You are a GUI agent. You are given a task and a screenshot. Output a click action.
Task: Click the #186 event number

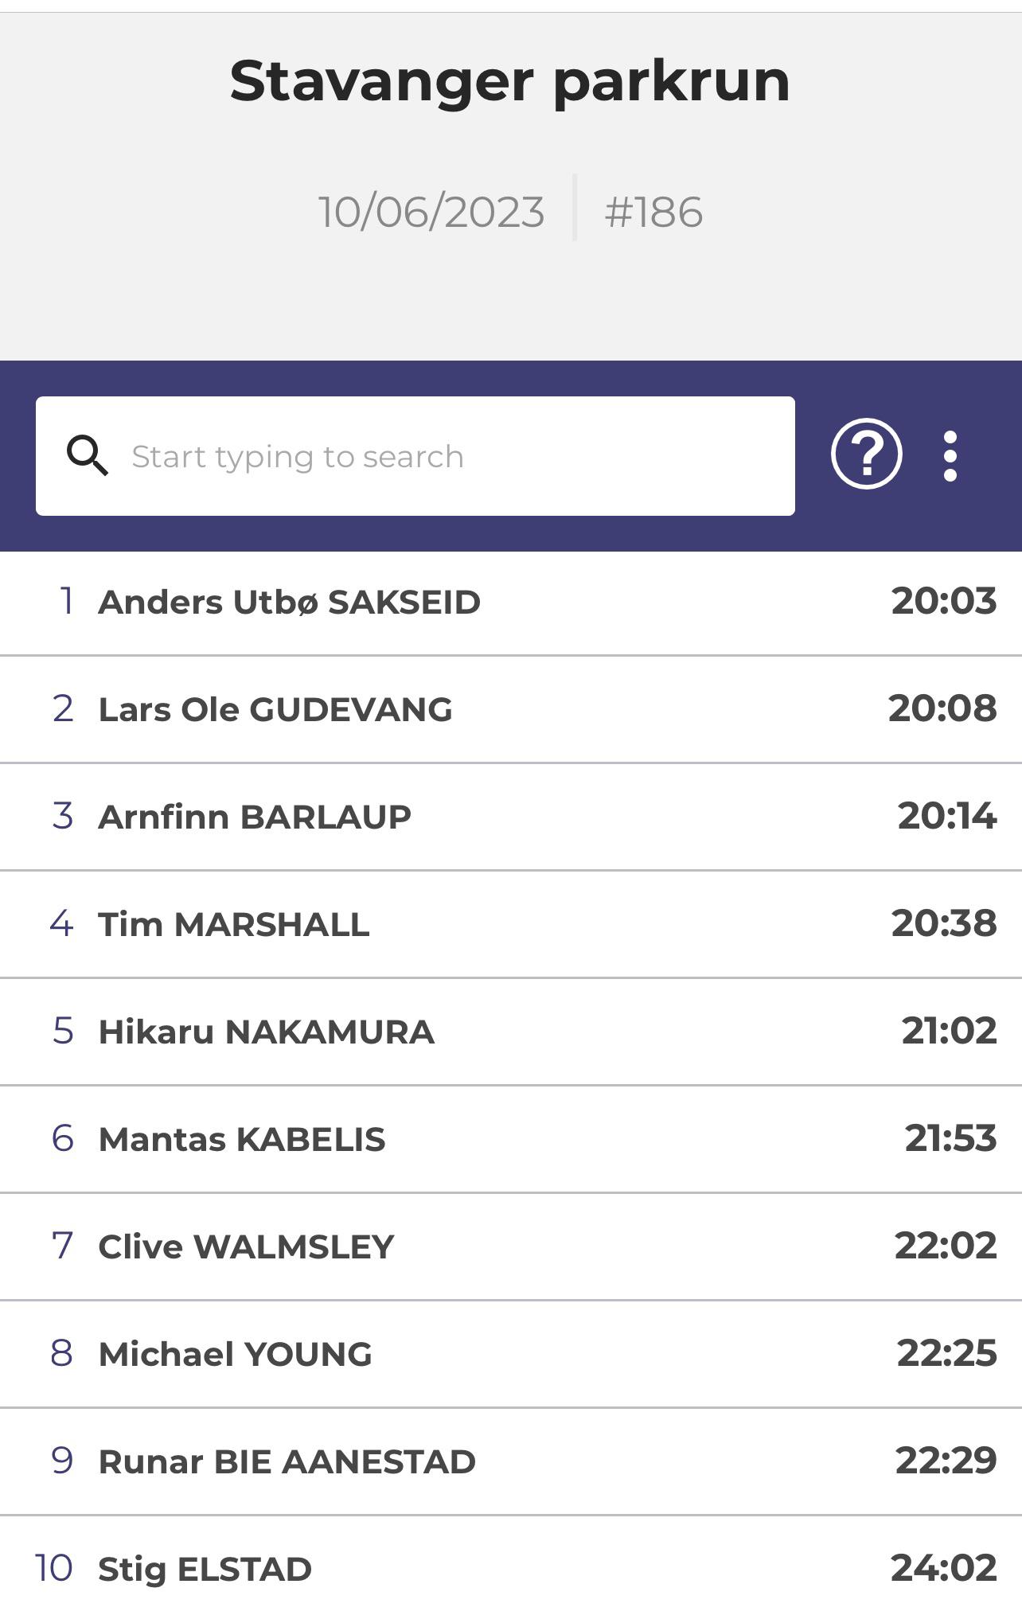(653, 213)
